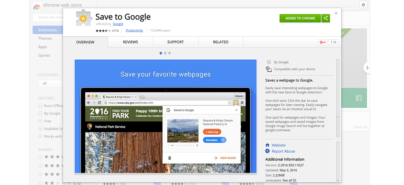Screen dimensions: 404x185
Task: Toggle the Free checkbox
Action: click(x=40, y=121)
